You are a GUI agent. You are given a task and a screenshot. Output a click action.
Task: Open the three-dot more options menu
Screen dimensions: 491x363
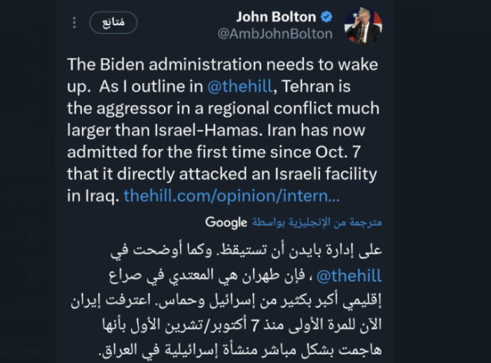pyautogui.click(x=74, y=22)
